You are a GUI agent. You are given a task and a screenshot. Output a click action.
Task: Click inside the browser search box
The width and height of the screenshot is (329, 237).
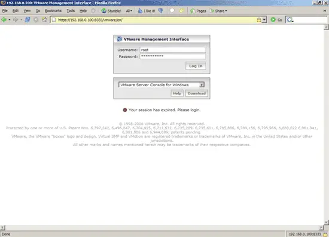(311, 20)
